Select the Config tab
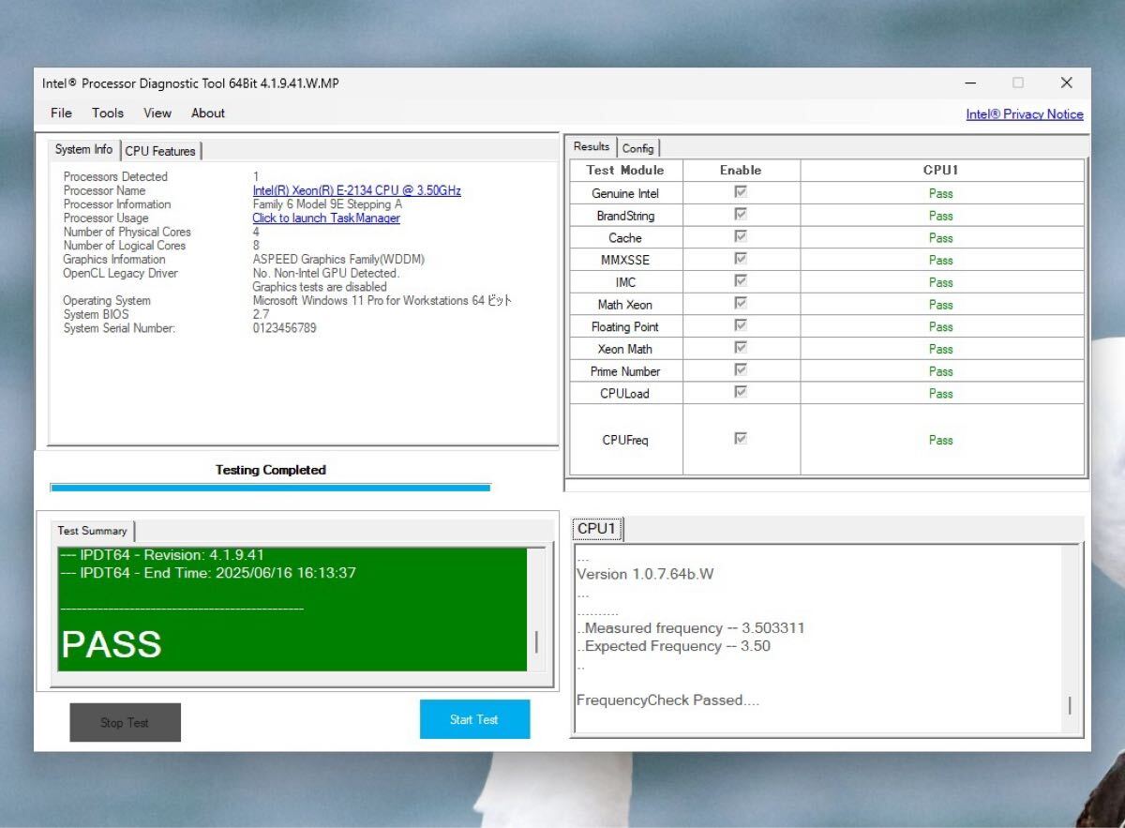Viewport: 1125px width, 828px height. click(x=638, y=148)
